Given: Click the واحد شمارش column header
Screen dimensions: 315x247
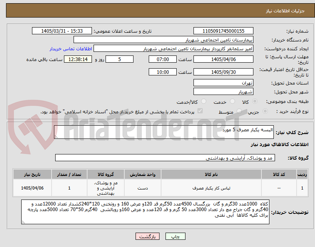Looking at the screenshot, I should click(143, 174).
